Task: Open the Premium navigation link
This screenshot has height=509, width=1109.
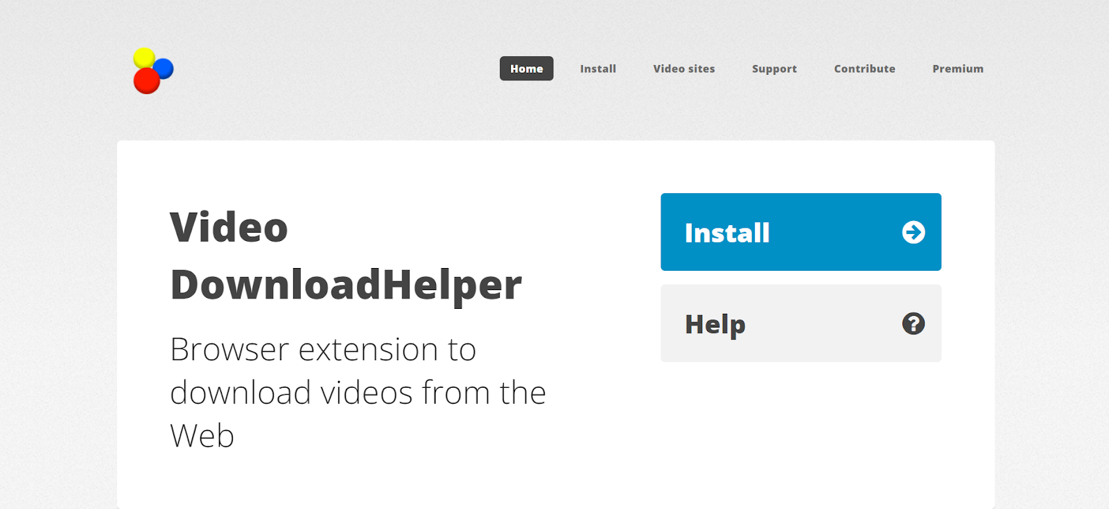Action: click(958, 69)
